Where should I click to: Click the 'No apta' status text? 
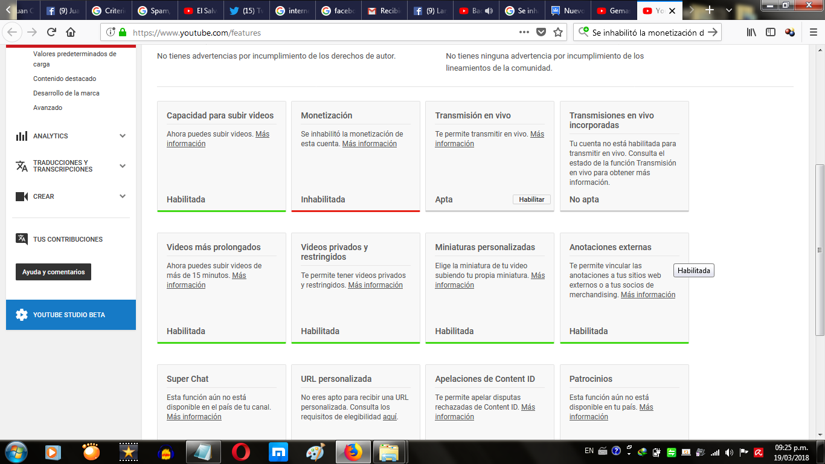point(584,199)
